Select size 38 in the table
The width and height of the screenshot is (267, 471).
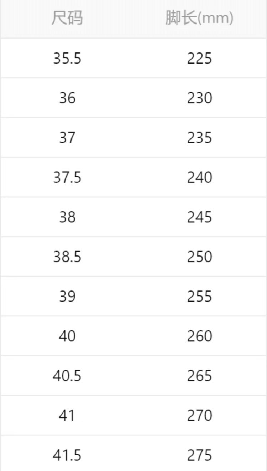pyautogui.click(x=67, y=217)
